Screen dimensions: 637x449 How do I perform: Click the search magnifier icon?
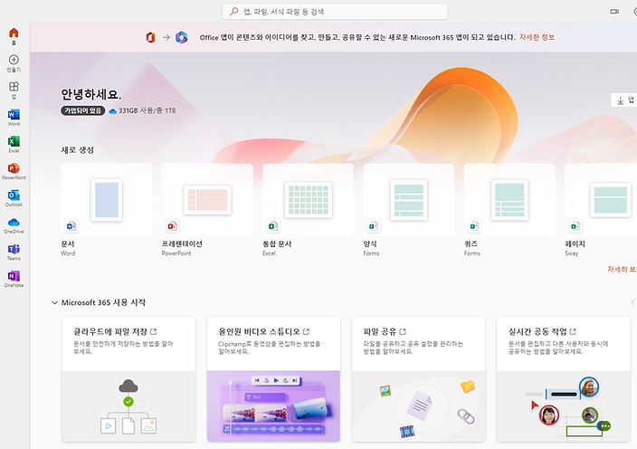tap(233, 12)
